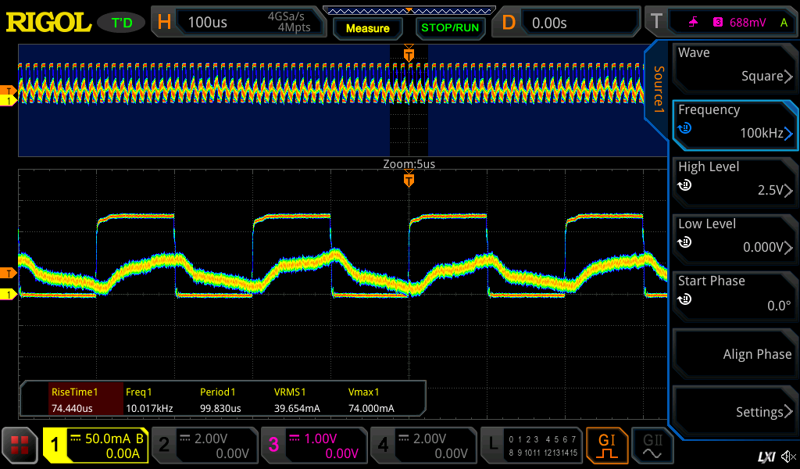This screenshot has height=469, width=800.
Task: Click the orange T trigger level marker on left
Action: [9, 272]
